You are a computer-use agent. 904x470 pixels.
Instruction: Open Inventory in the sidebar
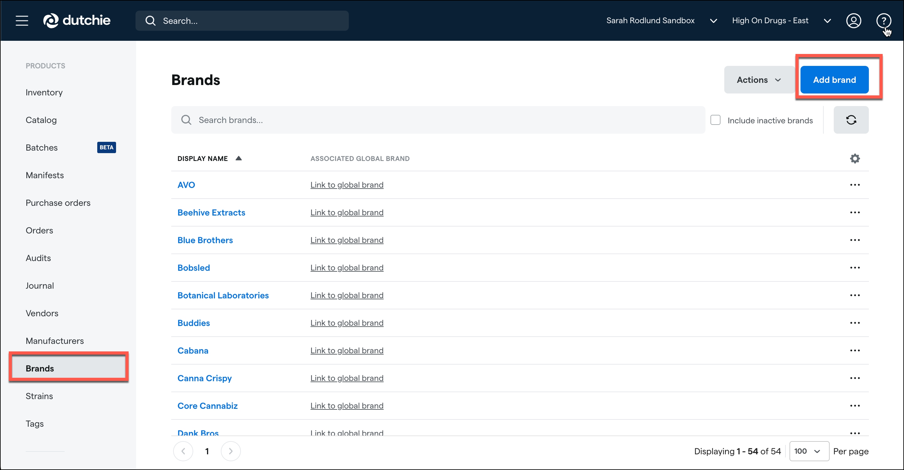[44, 93]
